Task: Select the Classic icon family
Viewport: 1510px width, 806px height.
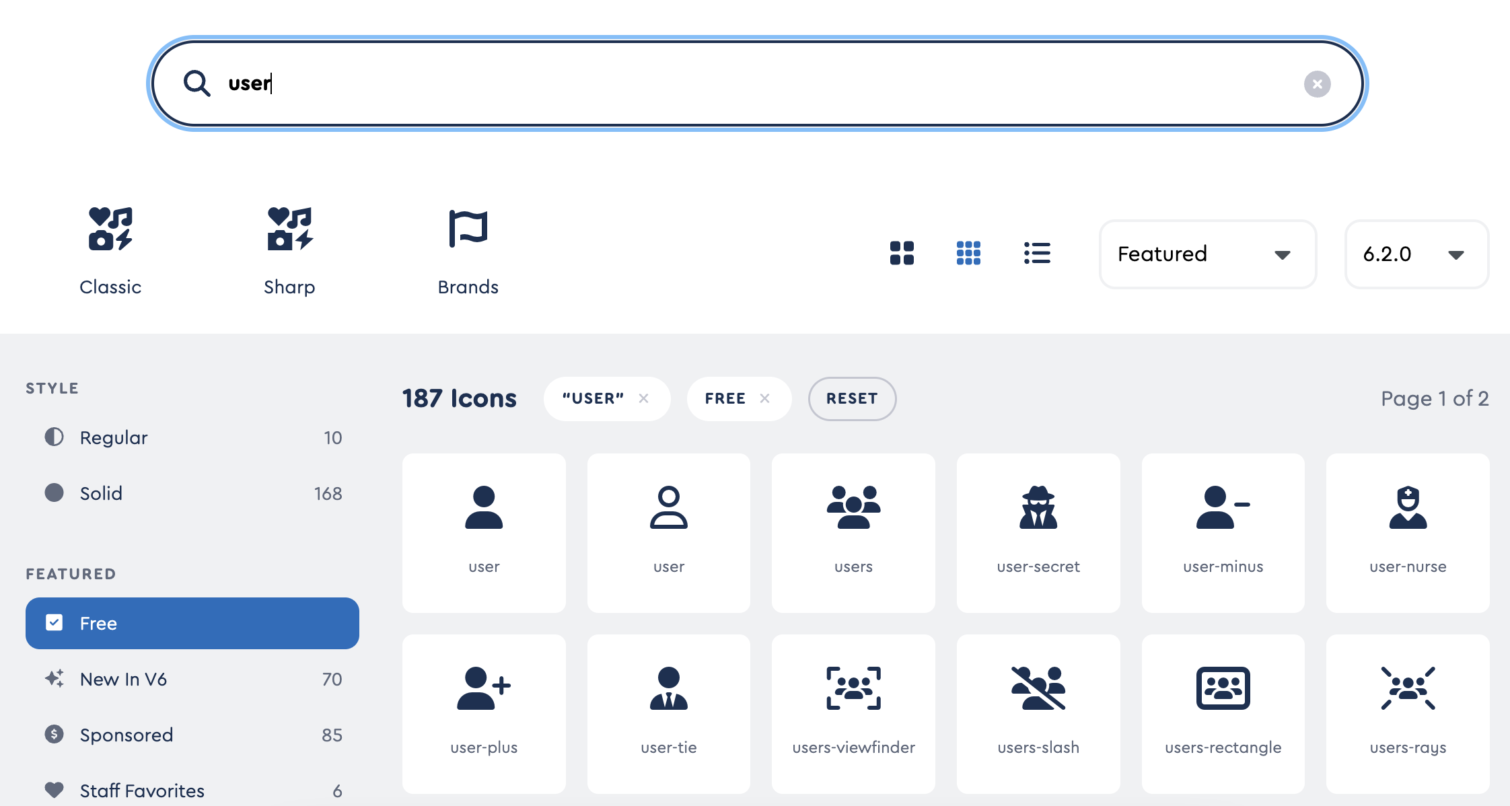Action: (x=110, y=251)
